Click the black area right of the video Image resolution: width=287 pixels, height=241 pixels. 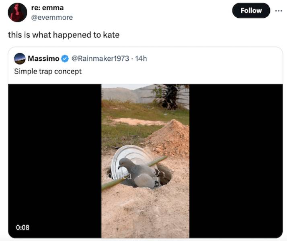click(236, 161)
